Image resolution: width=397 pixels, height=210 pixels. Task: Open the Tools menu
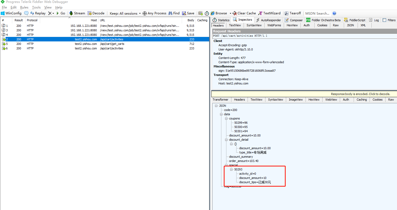[36, 7]
